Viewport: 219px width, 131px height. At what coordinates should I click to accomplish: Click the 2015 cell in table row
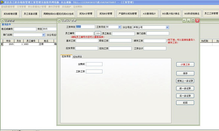coord(8,44)
